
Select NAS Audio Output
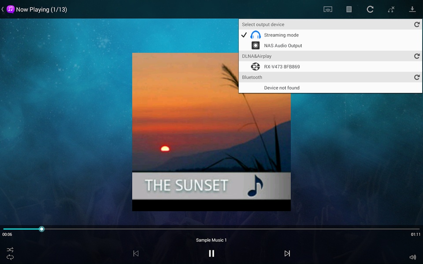tap(330, 45)
